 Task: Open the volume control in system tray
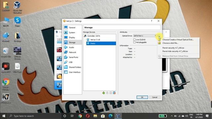click(x=187, y=116)
